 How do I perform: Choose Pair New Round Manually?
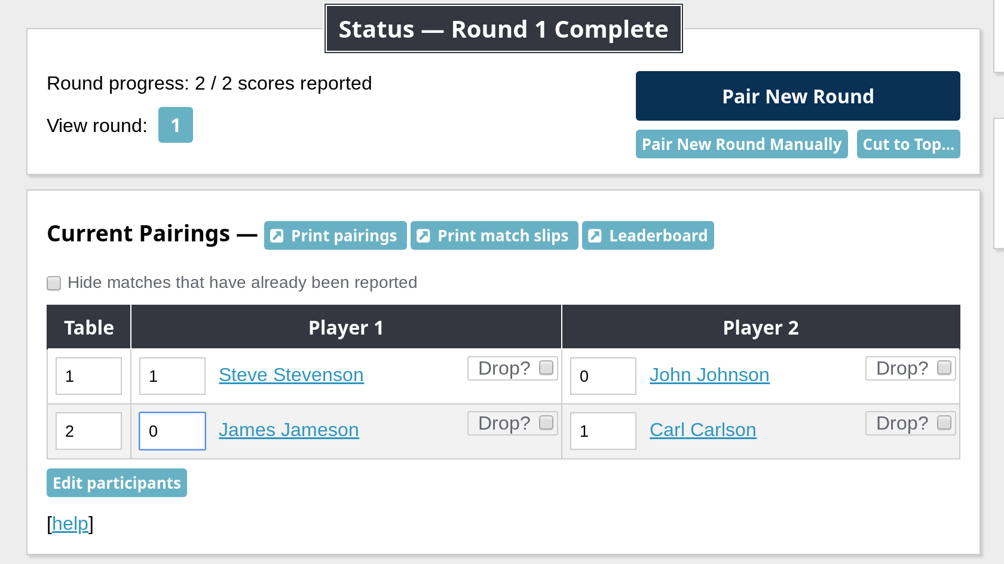[741, 145]
